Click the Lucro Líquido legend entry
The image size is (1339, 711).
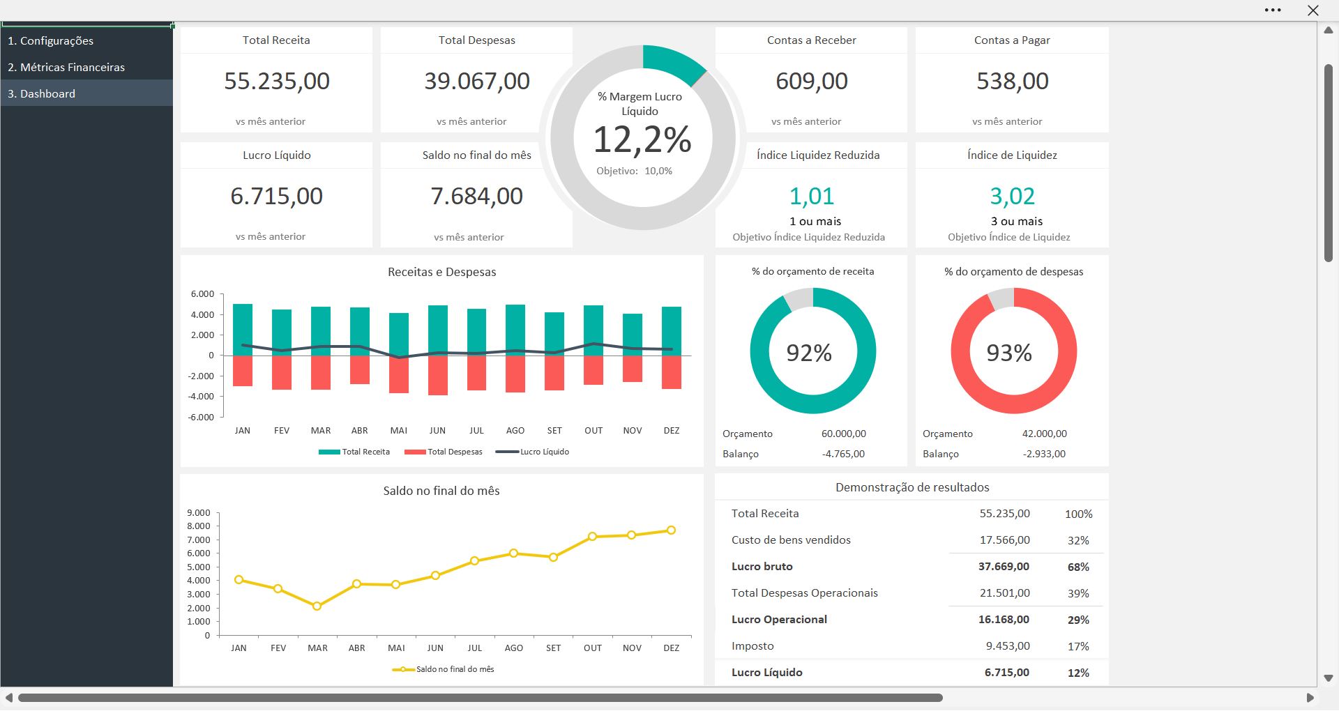tap(532, 452)
